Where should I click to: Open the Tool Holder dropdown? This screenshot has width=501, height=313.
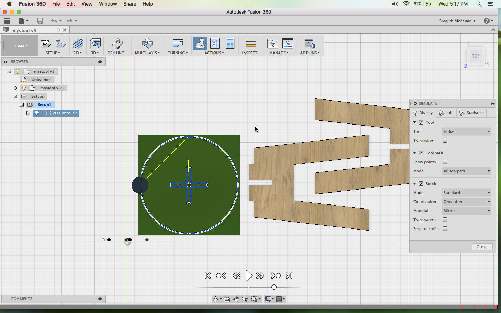click(x=466, y=131)
